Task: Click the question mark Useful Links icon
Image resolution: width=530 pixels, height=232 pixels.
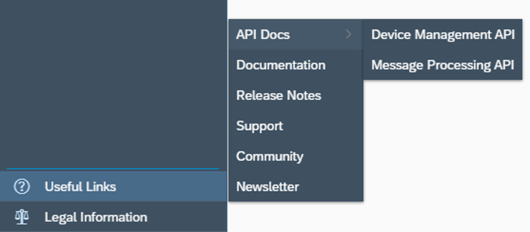Action: [x=22, y=186]
